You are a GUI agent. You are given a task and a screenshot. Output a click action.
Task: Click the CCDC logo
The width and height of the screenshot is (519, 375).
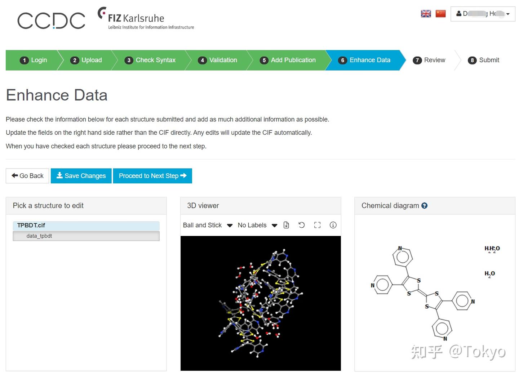point(51,21)
